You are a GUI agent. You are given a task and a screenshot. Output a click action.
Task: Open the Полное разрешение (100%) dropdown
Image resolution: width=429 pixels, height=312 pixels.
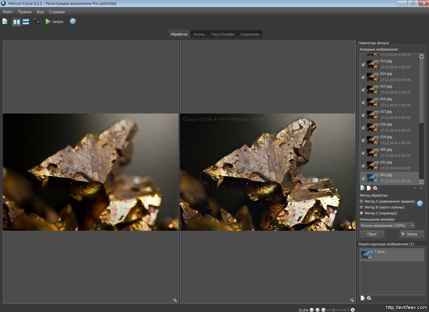point(387,225)
